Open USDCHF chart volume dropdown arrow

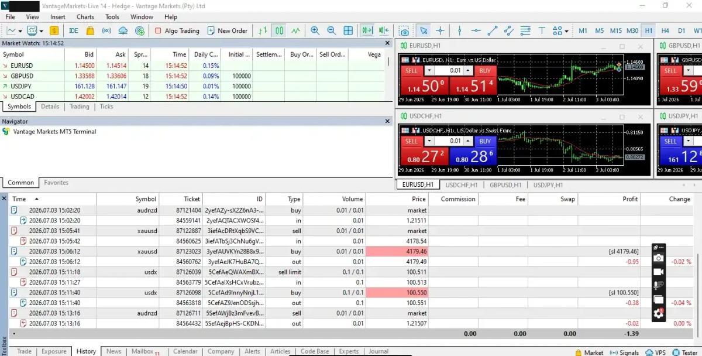(x=429, y=141)
